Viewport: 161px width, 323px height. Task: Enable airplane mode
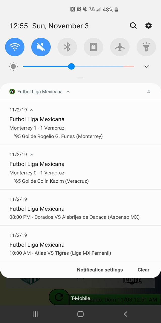pos(120,47)
